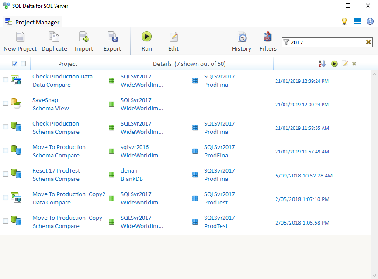Uncheck all projects with empty header box

[23, 64]
